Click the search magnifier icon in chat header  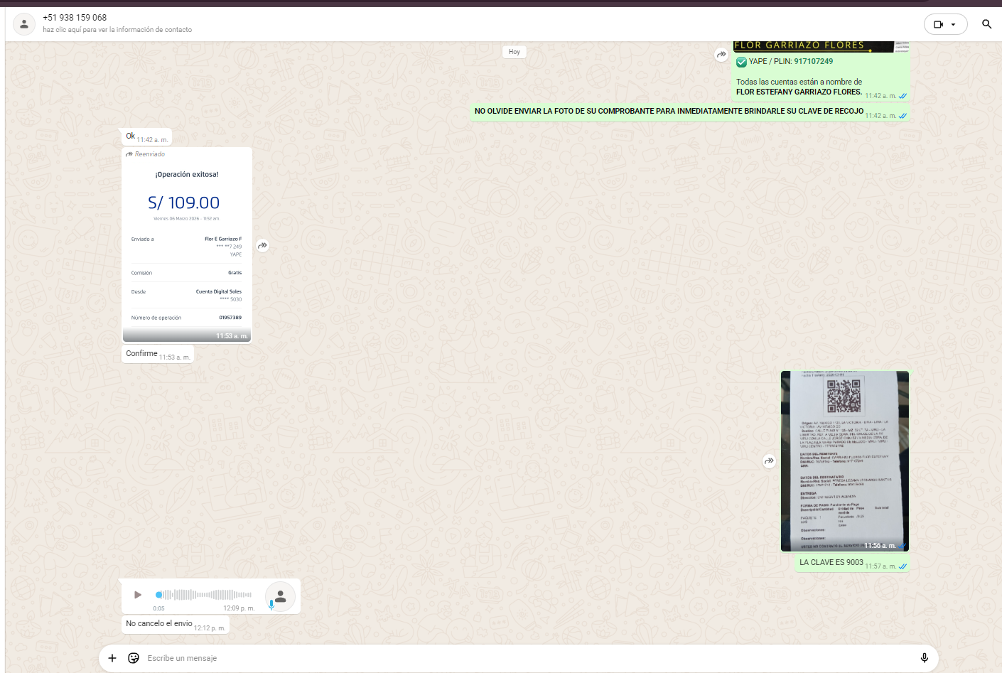pos(986,24)
